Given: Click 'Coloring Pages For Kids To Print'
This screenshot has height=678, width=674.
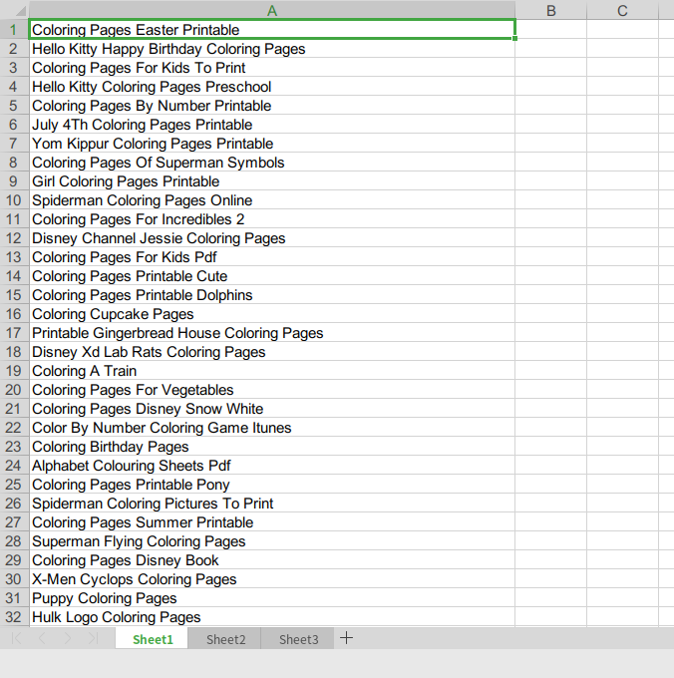Looking at the screenshot, I should click(272, 68).
